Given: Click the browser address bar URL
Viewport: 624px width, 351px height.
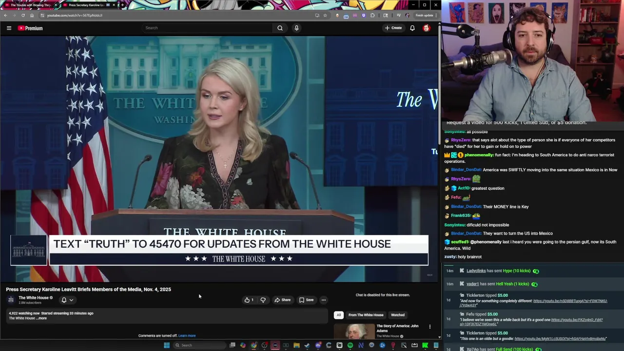Looking at the screenshot, I should [x=75, y=15].
